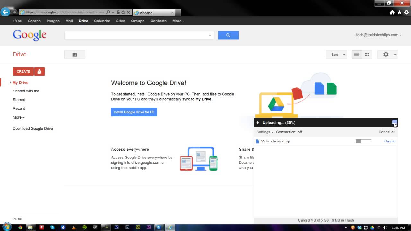Click Install Google Drive for PC
This screenshot has width=411, height=231.
[134, 112]
